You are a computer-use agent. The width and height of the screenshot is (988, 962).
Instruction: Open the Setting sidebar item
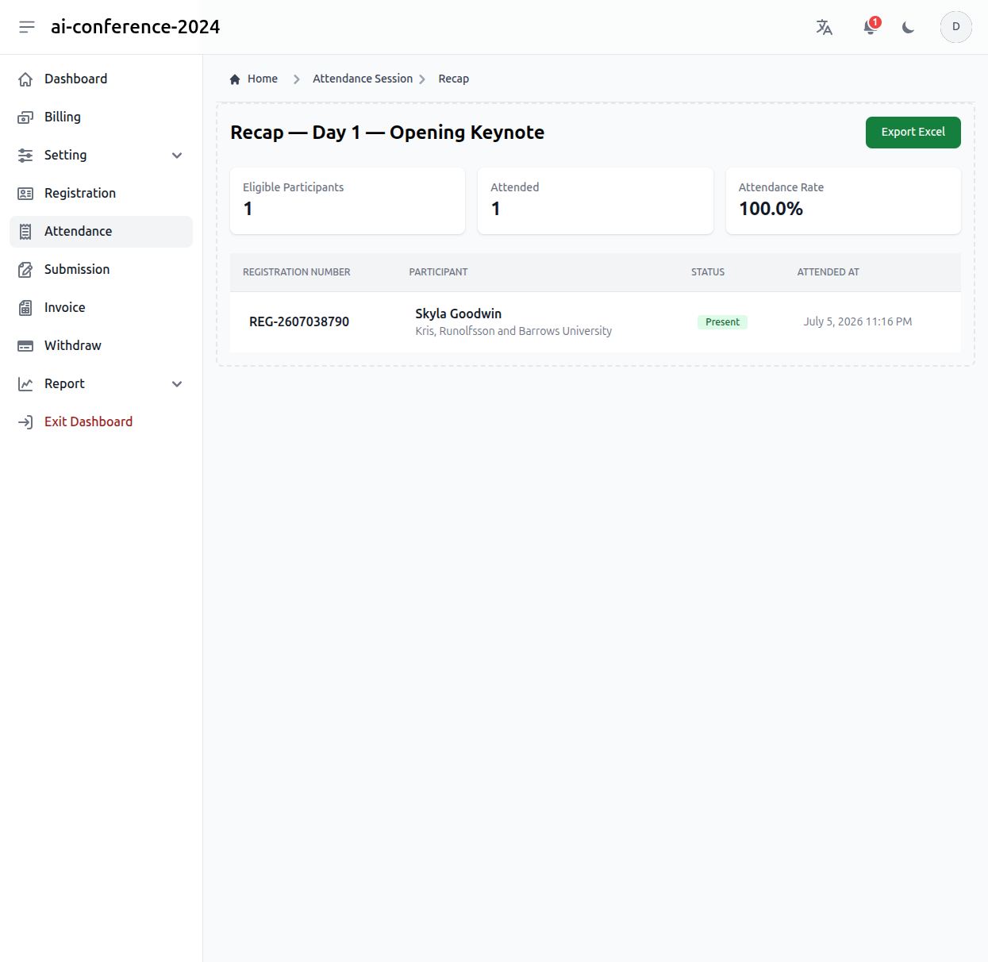point(101,156)
